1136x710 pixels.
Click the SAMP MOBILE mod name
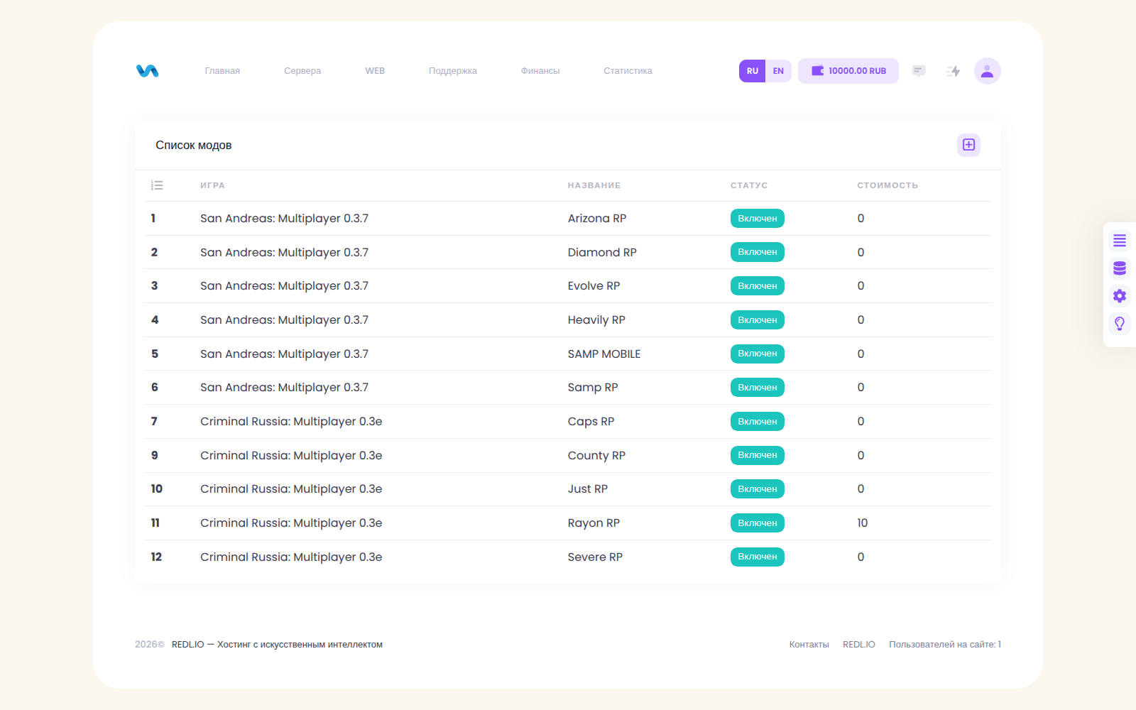604,354
